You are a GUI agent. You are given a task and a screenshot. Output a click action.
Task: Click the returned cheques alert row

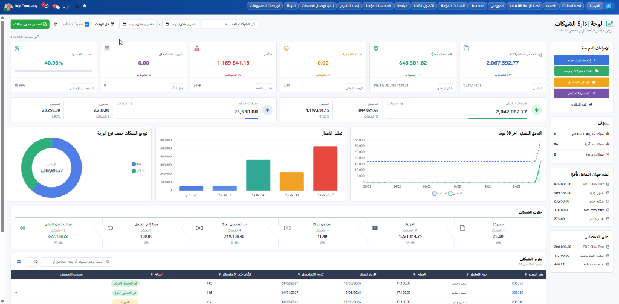[x=582, y=154]
